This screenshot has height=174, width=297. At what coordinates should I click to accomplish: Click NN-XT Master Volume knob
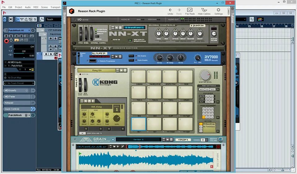(x=214, y=34)
